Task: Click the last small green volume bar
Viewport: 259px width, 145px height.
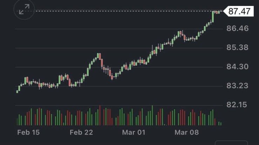Action: tap(220, 123)
